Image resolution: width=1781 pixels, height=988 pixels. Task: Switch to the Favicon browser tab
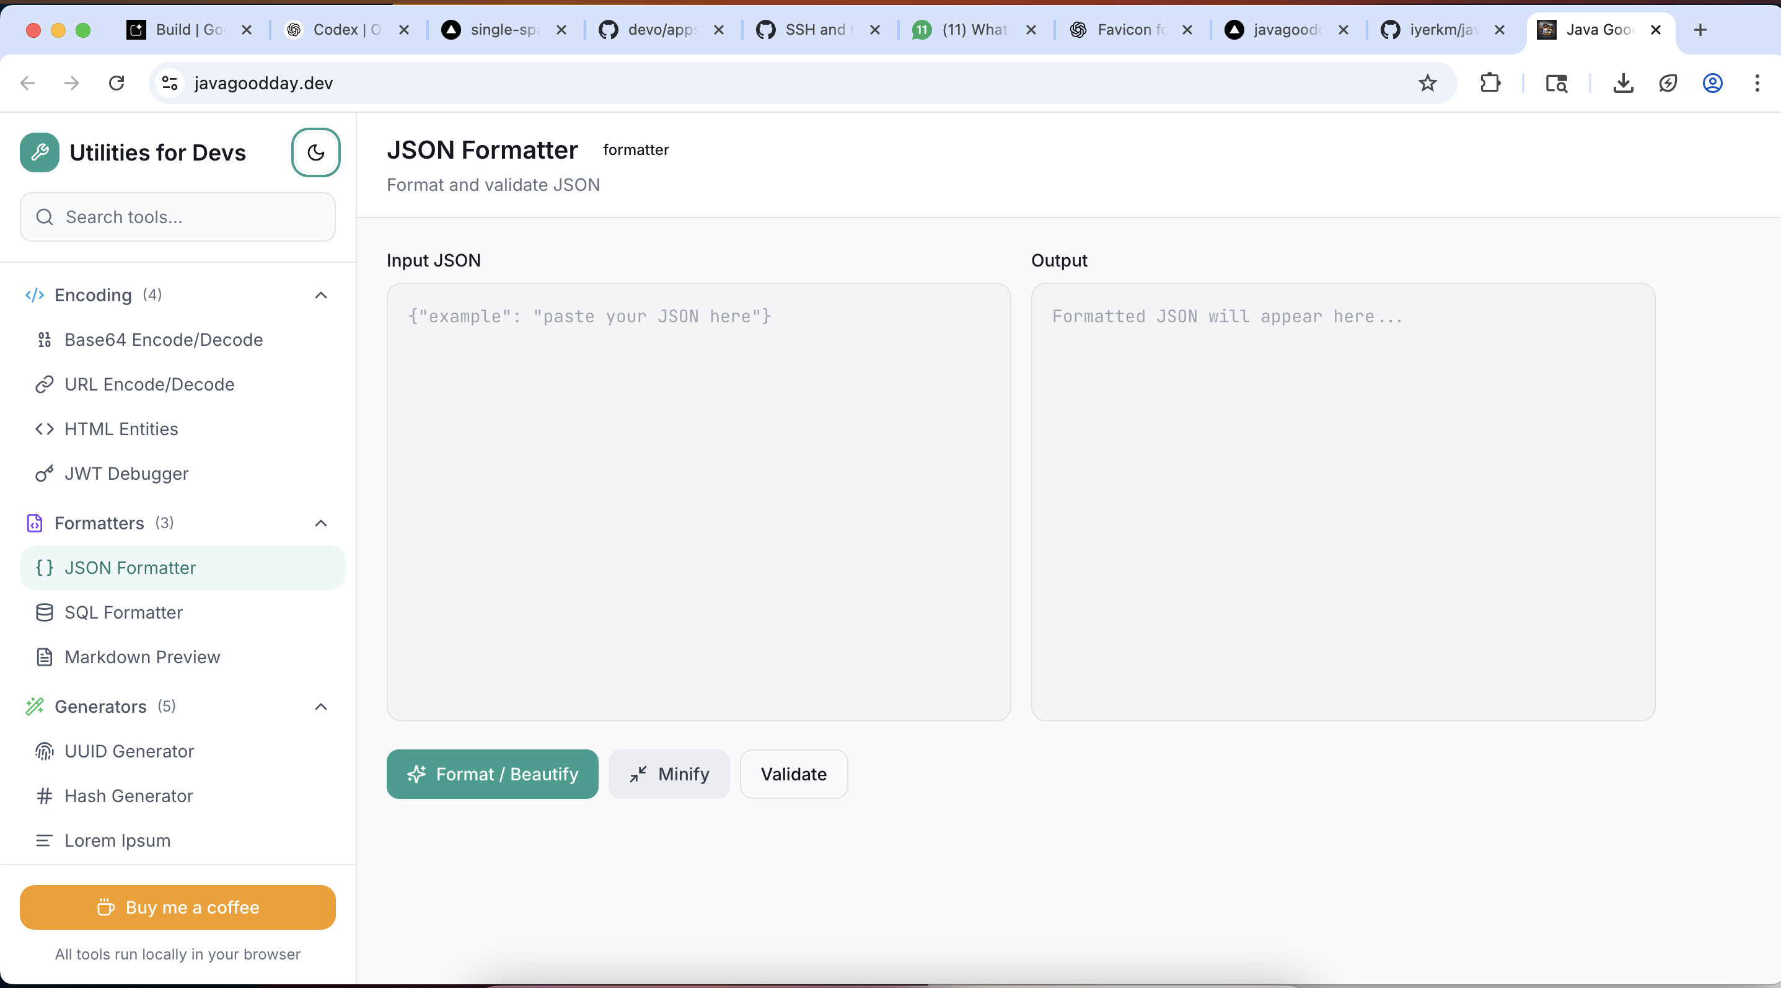point(1131,30)
